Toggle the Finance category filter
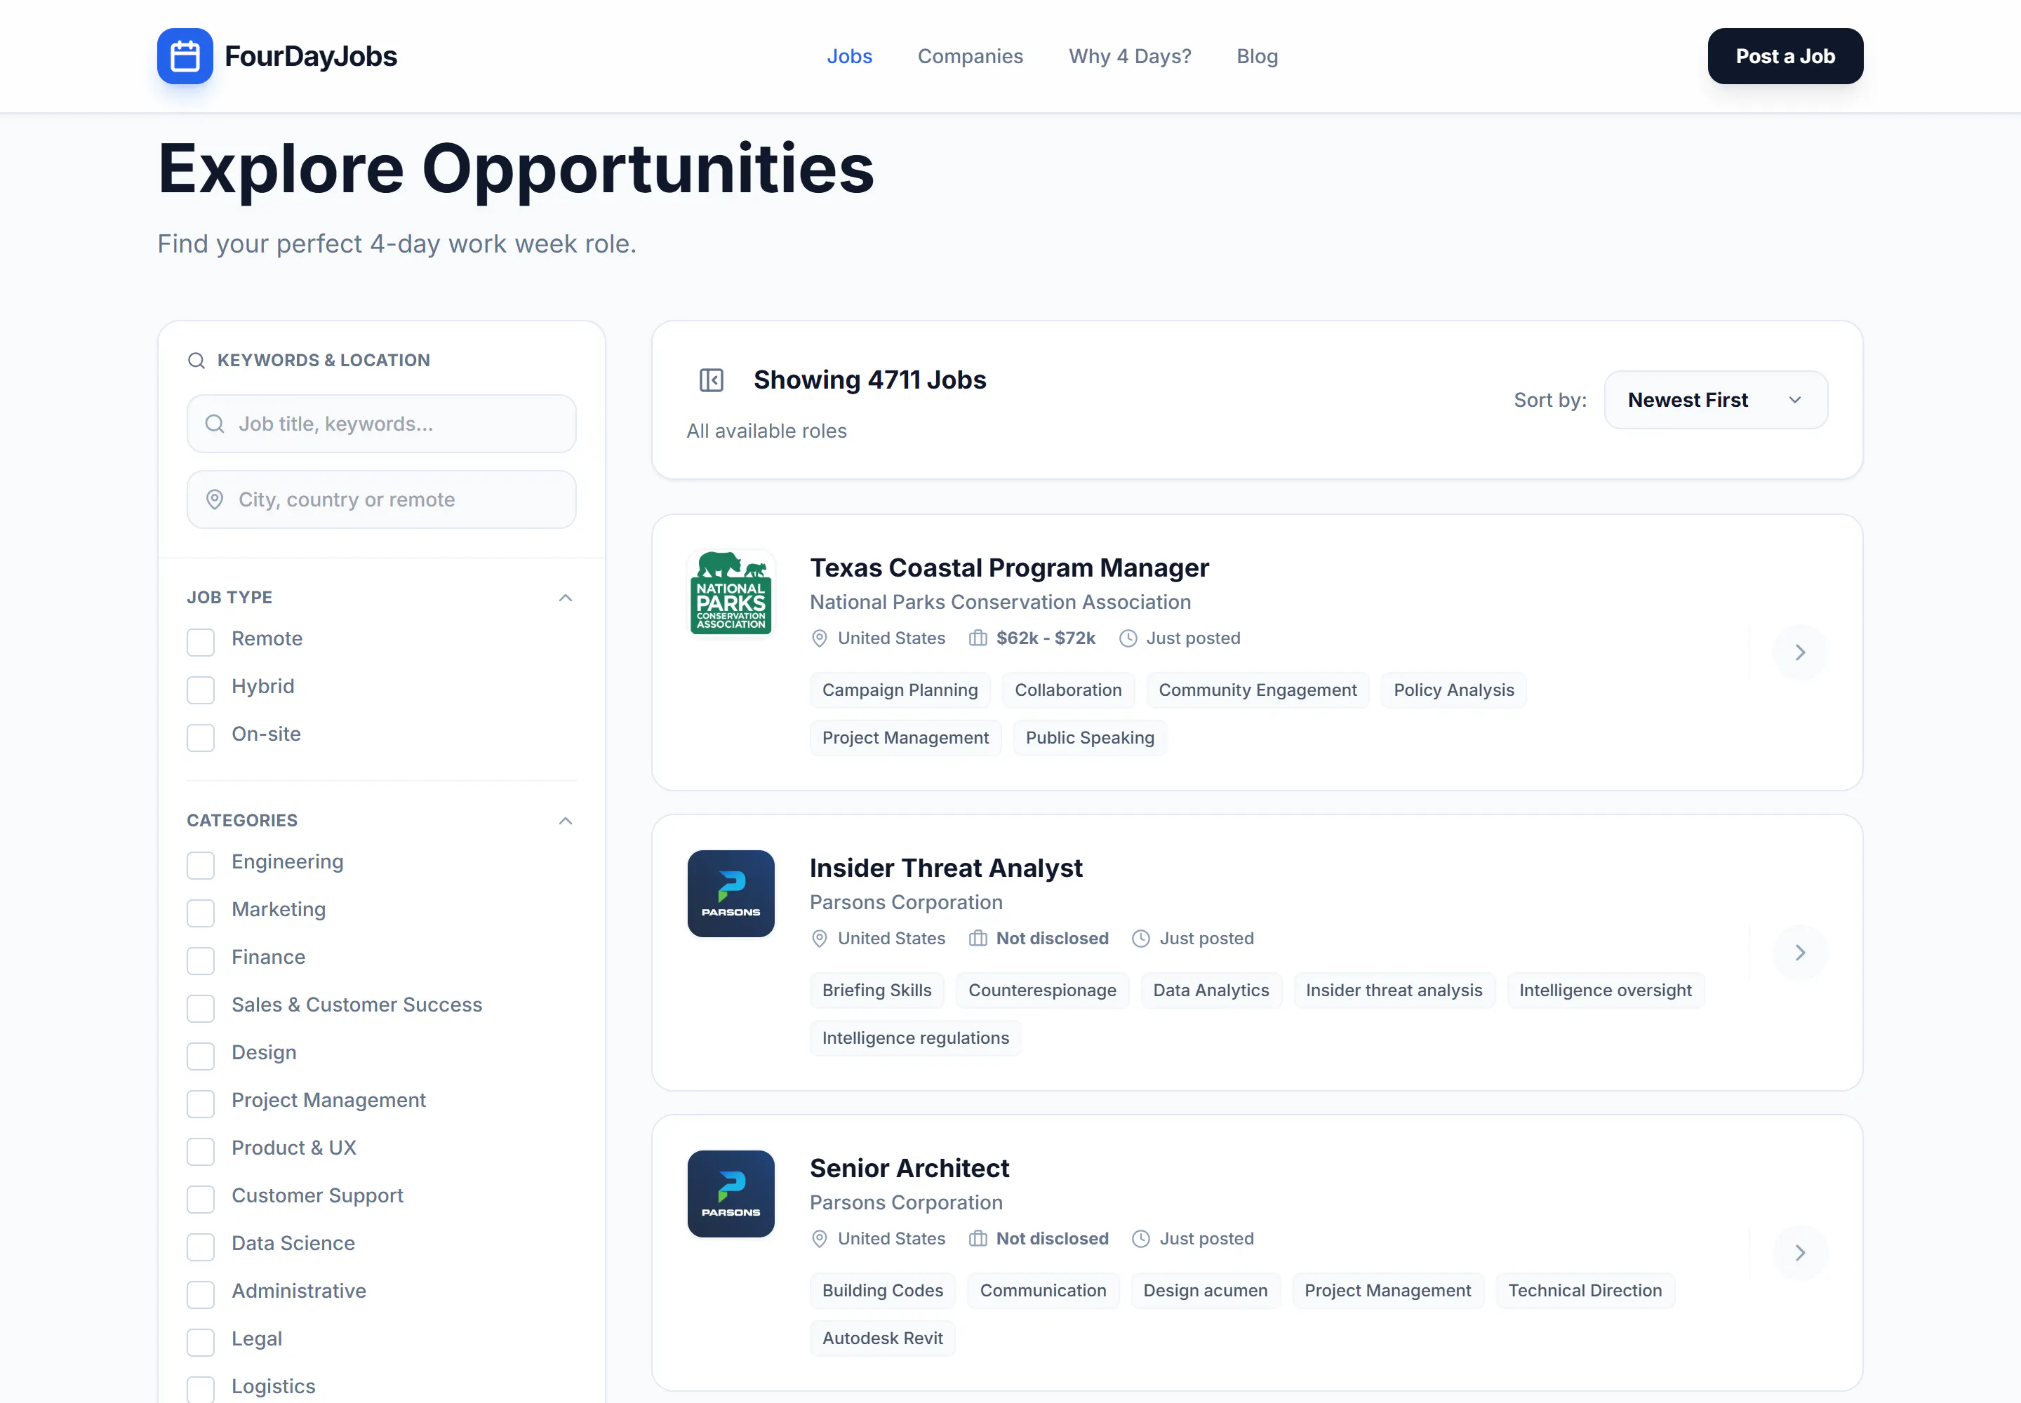 click(201, 960)
